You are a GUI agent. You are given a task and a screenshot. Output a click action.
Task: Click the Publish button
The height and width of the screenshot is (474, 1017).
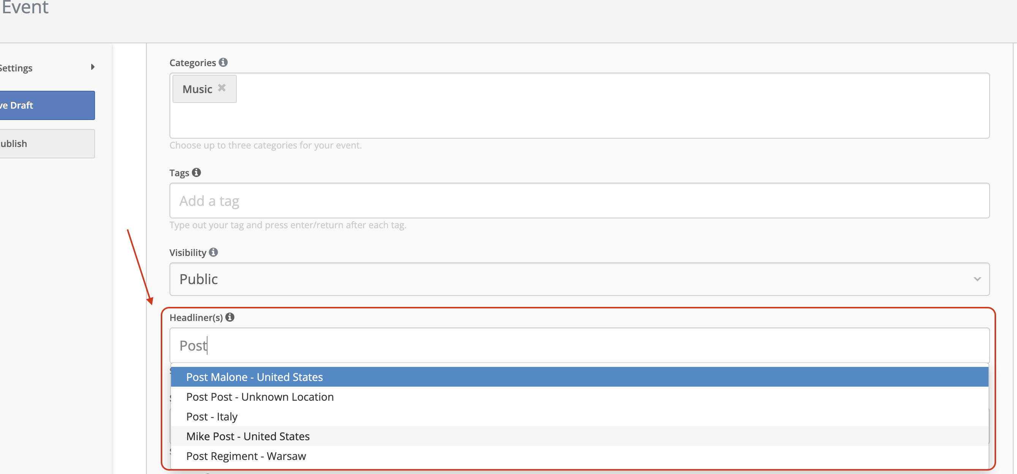pos(48,144)
